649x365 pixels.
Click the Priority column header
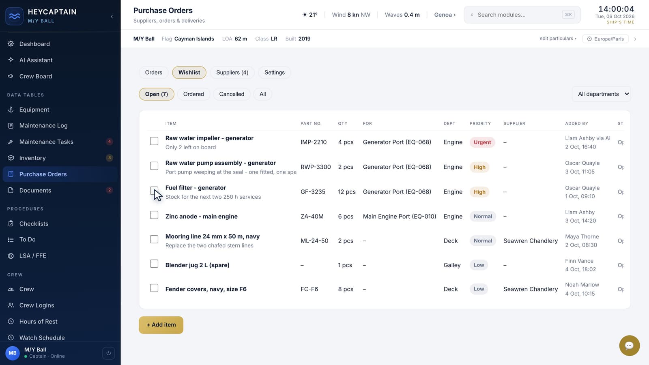pyautogui.click(x=480, y=123)
